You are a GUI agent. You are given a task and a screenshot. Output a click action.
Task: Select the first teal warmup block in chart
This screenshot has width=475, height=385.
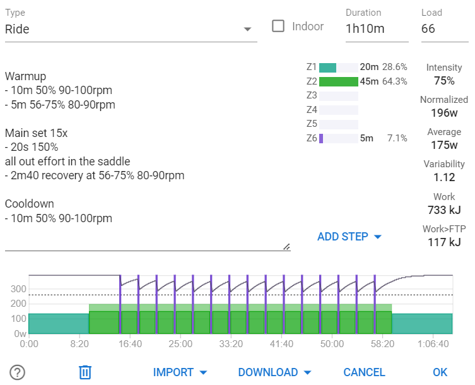[x=59, y=324]
